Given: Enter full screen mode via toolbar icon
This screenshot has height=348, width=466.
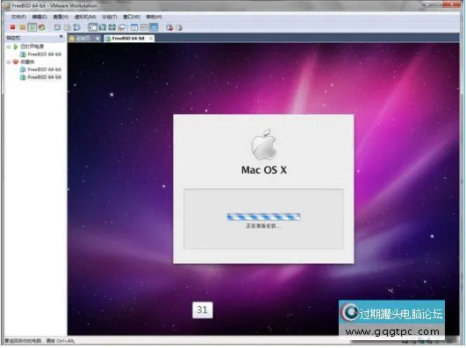Looking at the screenshot, I should [112, 27].
